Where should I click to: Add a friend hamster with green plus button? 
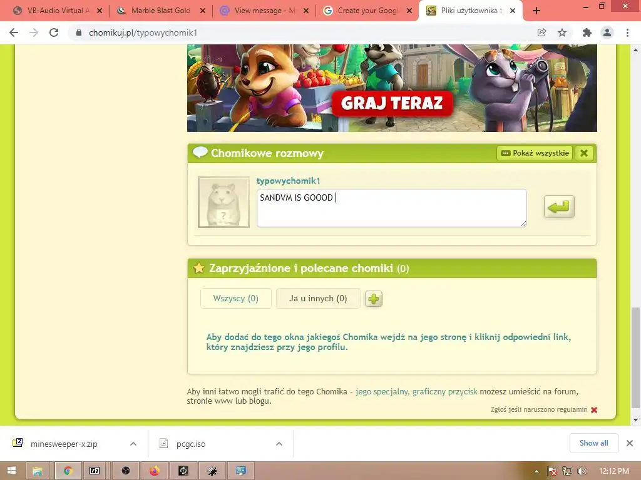click(x=373, y=299)
